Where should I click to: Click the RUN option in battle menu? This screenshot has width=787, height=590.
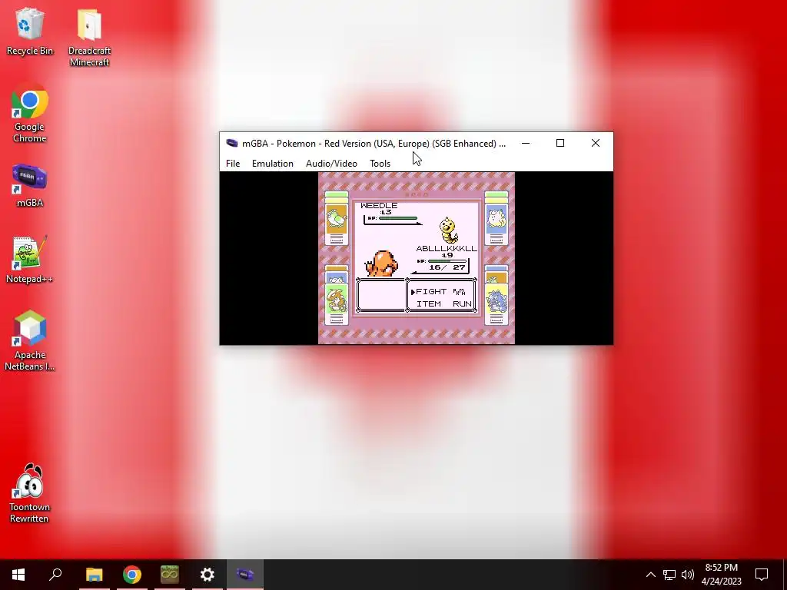462,304
